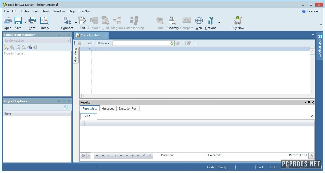The height and width of the screenshot is (173, 325).
Task: Toggle auto-hide pin on Connection Manager panel
Action: point(64,35)
